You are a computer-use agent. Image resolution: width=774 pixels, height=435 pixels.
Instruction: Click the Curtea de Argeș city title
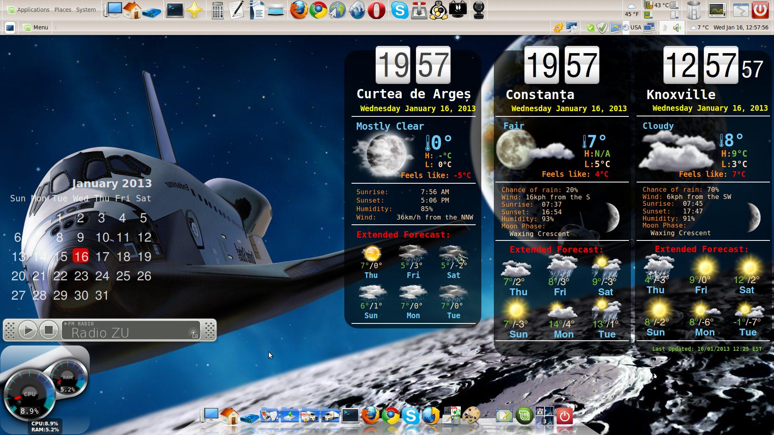[x=414, y=94]
